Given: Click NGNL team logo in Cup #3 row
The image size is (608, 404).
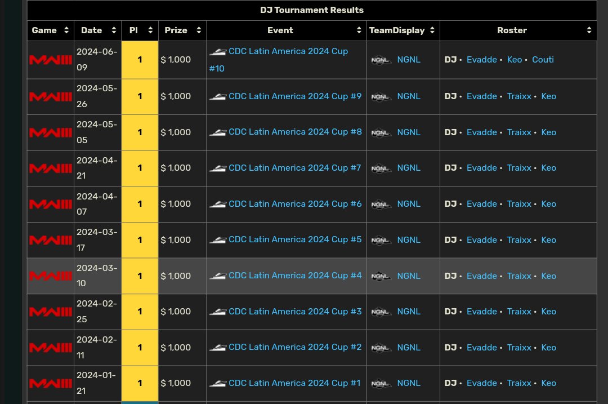Looking at the screenshot, I should (x=381, y=312).
